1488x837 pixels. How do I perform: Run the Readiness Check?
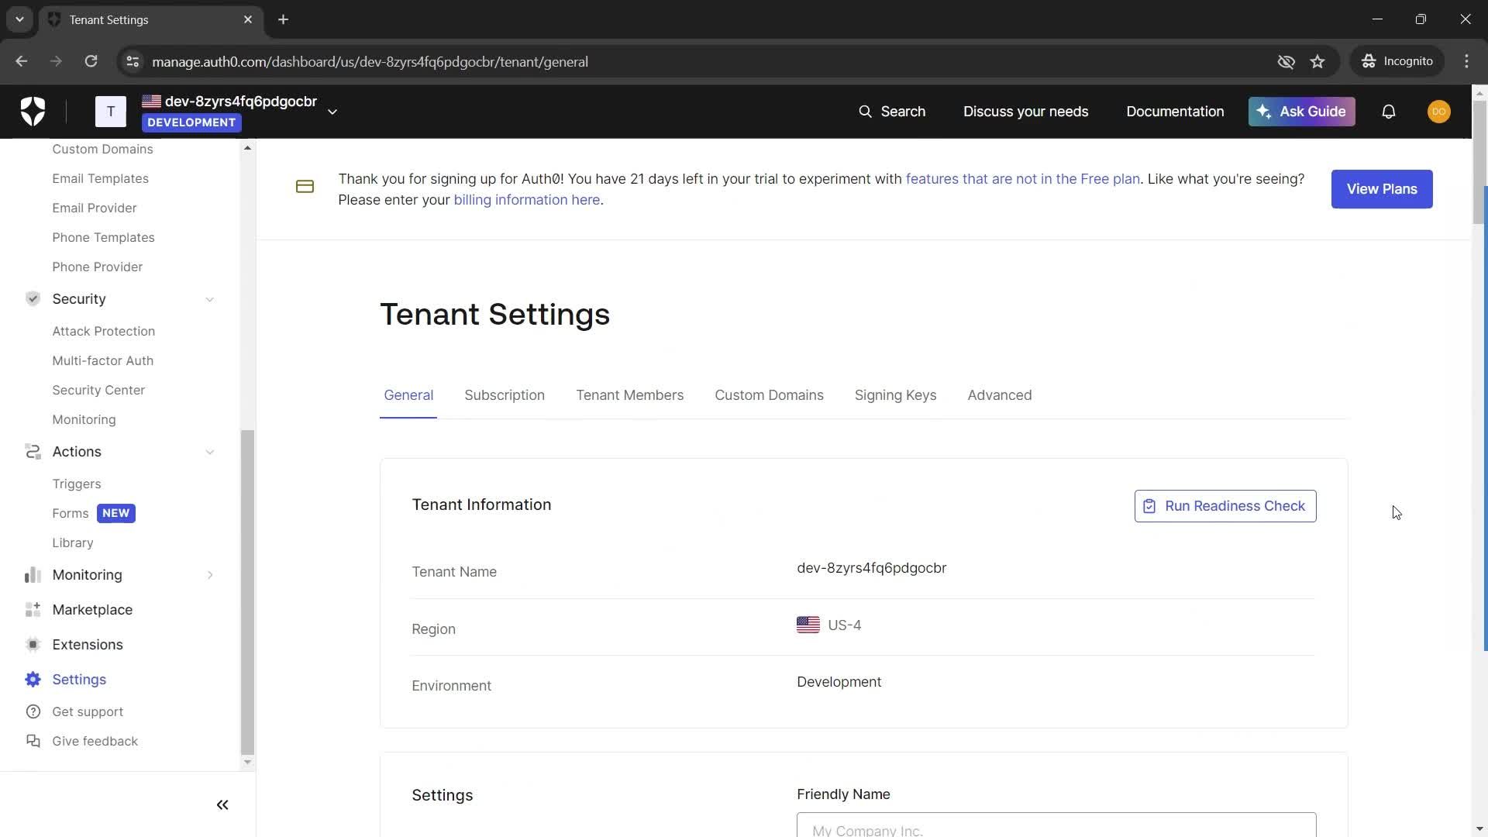tap(1225, 506)
